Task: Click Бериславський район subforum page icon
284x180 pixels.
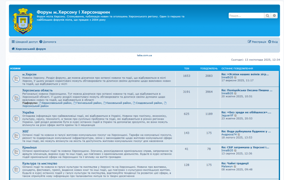Action: coord(40,103)
